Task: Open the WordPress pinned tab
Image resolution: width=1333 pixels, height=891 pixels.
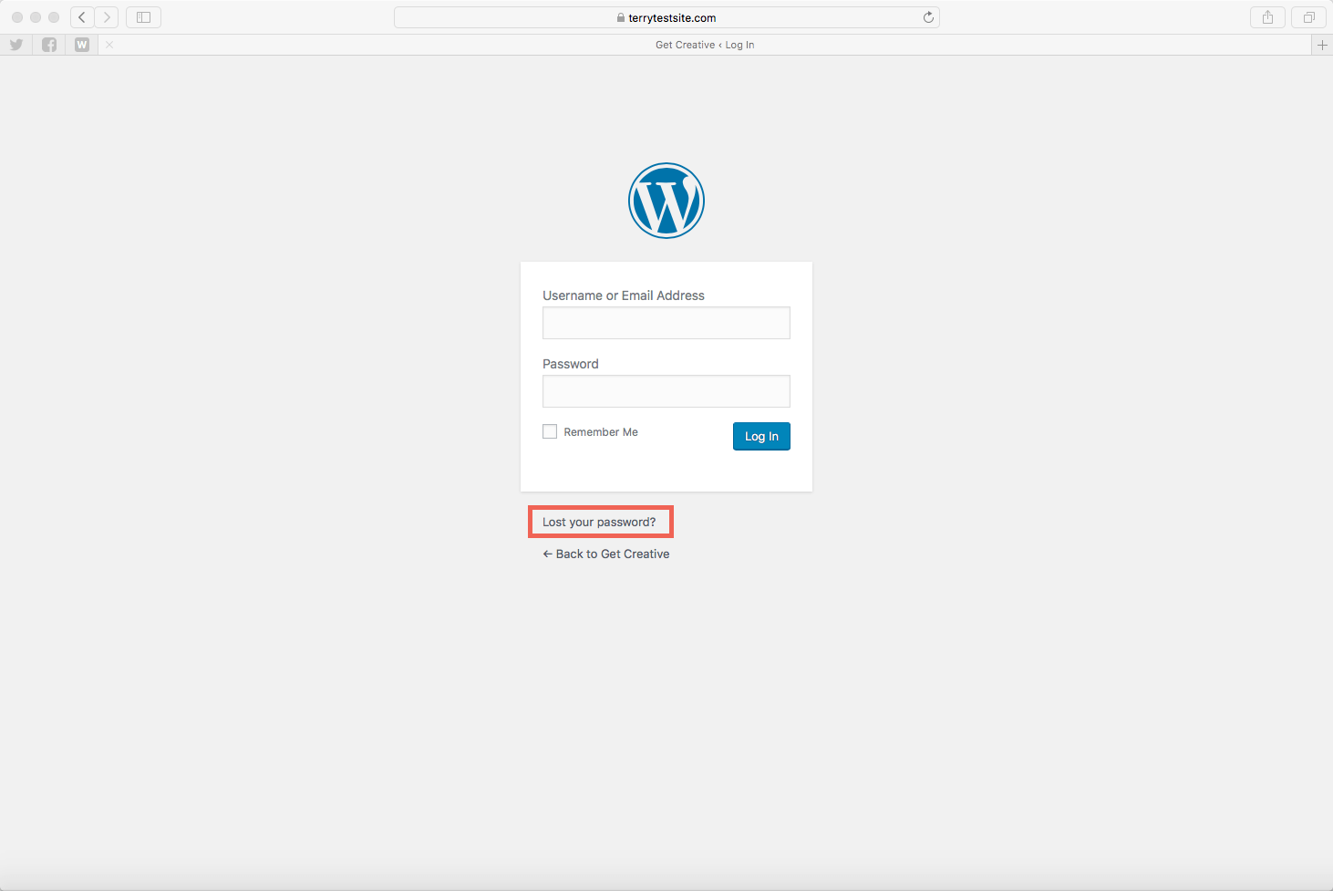Action: coord(82,45)
